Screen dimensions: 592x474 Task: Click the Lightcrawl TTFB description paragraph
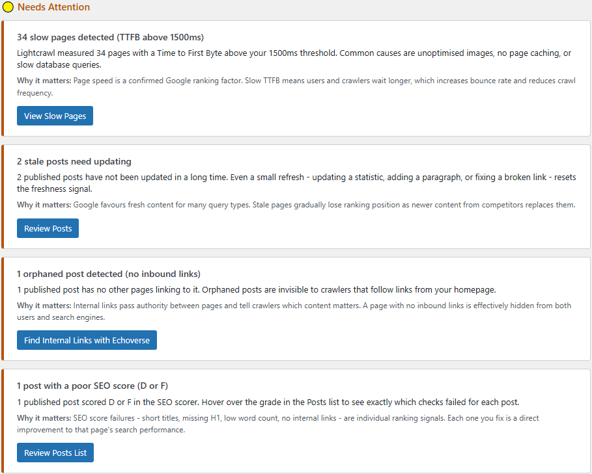[293, 59]
